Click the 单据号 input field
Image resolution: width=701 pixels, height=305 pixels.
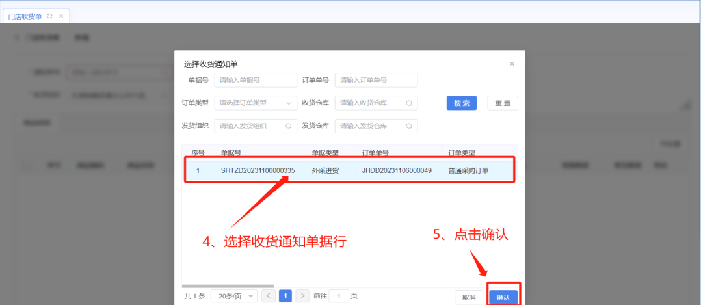click(256, 80)
